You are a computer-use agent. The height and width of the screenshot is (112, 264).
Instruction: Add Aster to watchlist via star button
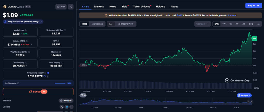[x=61, y=7]
